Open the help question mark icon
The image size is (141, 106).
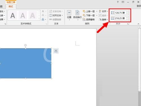tap(118, 2)
